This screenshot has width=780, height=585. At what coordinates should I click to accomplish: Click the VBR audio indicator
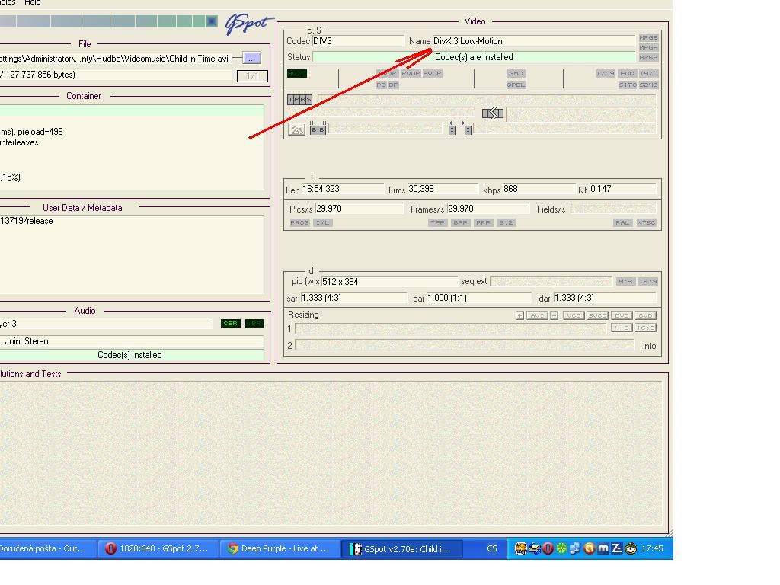[254, 324]
